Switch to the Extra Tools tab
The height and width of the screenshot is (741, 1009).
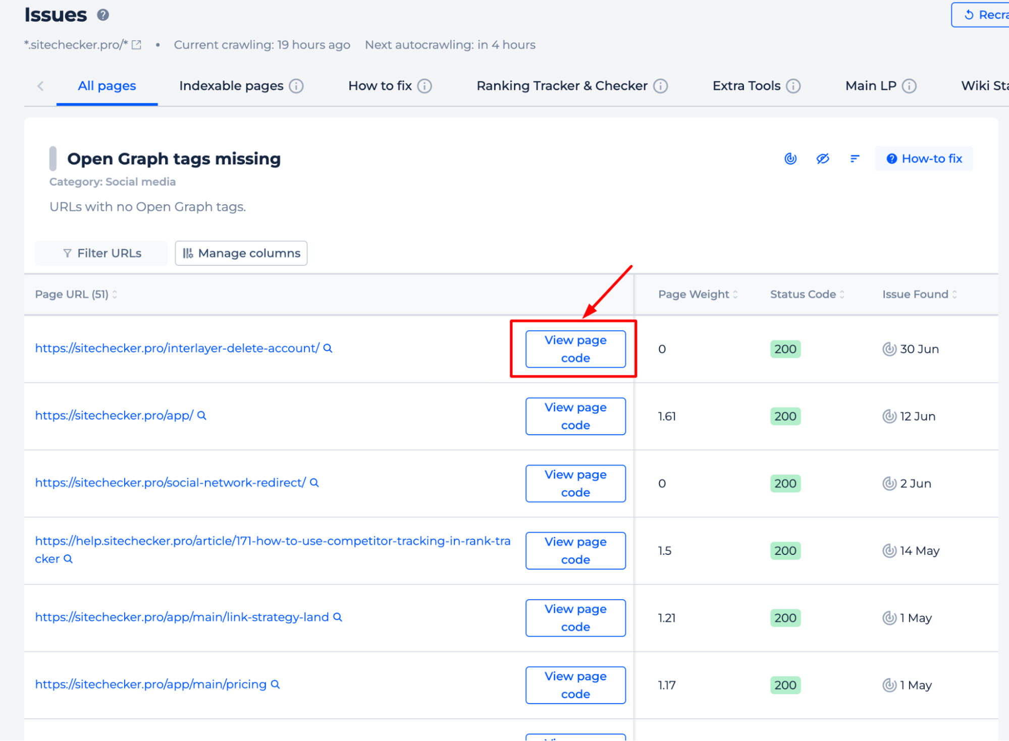pos(747,86)
